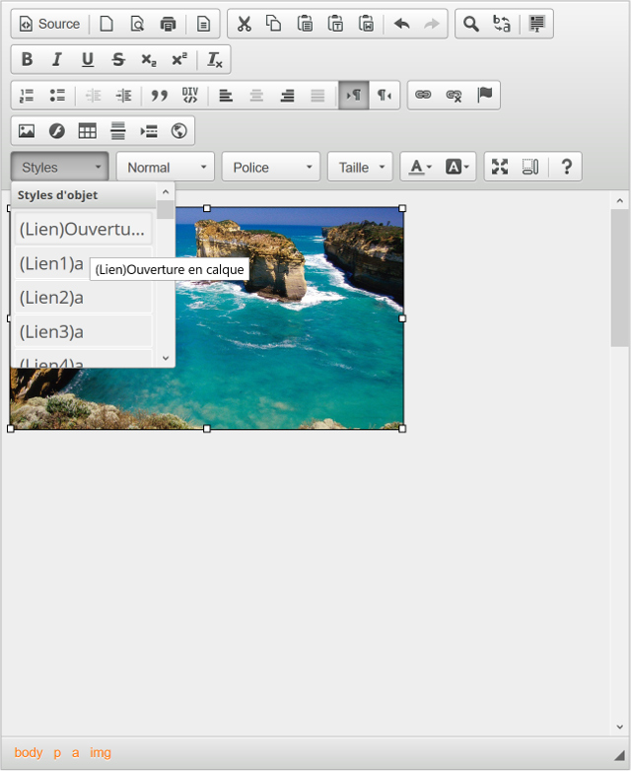
Task: Toggle Italic formatting
Action: tap(57, 60)
